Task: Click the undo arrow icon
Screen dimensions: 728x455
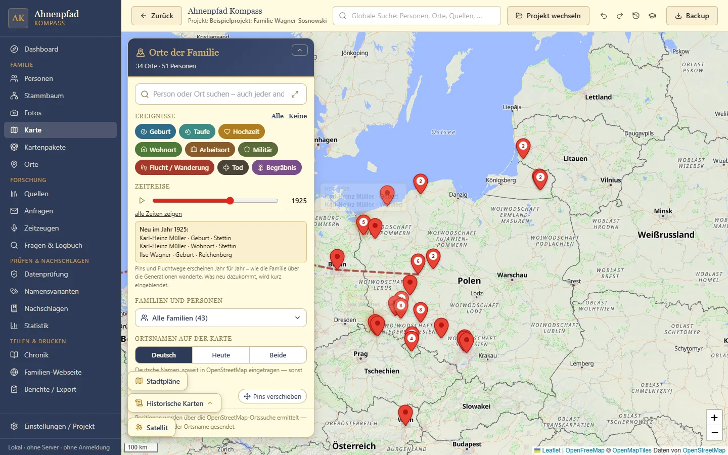Action: point(604,16)
